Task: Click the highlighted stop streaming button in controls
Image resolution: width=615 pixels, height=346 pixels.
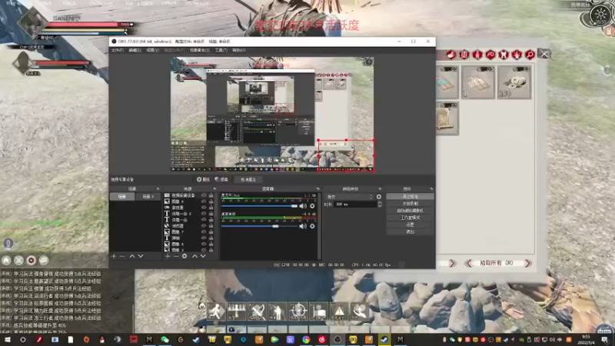Action: pos(411,196)
